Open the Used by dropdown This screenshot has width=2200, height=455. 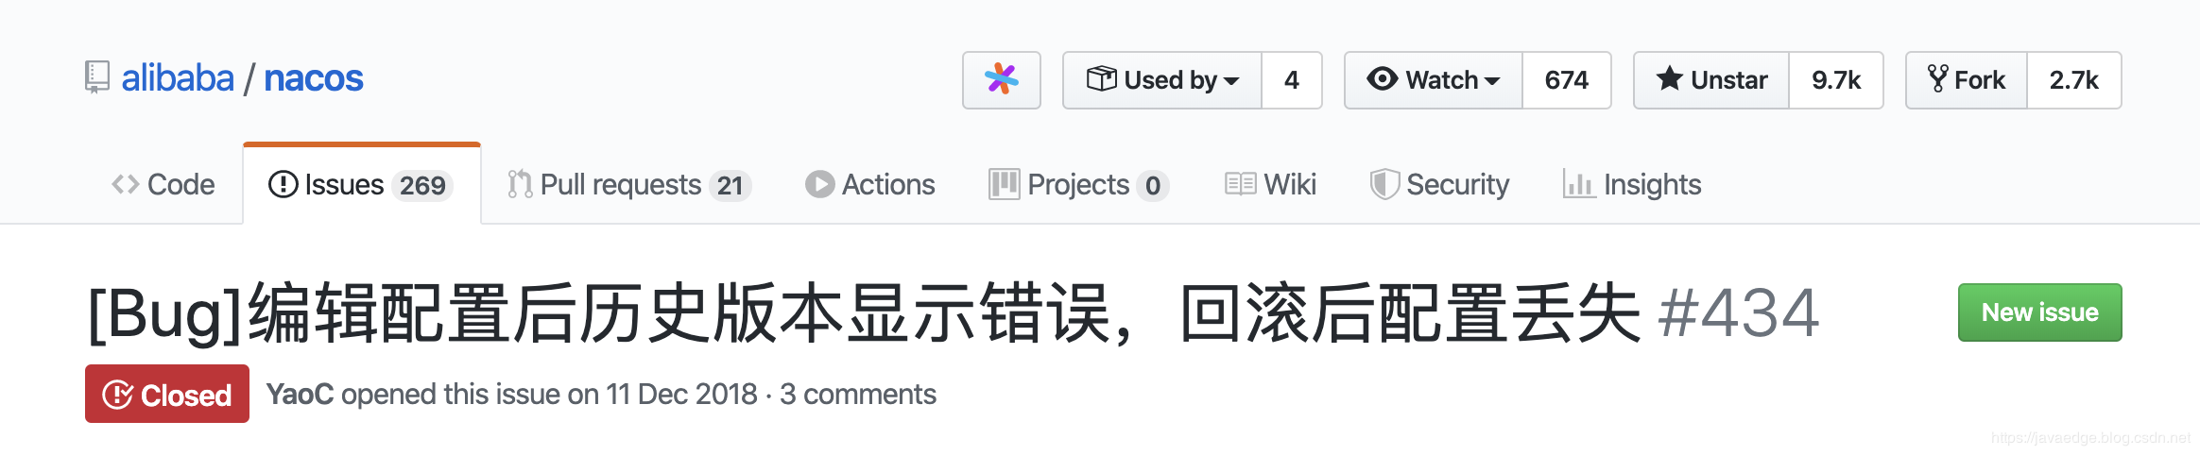coord(1162,80)
